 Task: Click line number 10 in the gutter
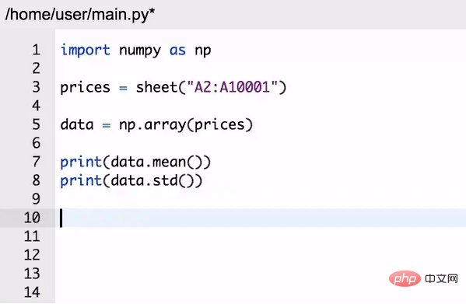click(32, 218)
